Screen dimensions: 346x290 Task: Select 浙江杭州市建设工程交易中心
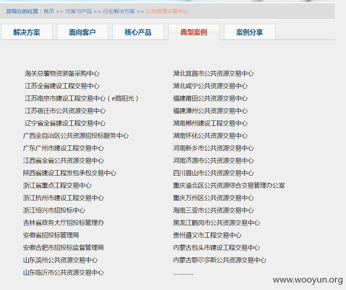coord(63,198)
